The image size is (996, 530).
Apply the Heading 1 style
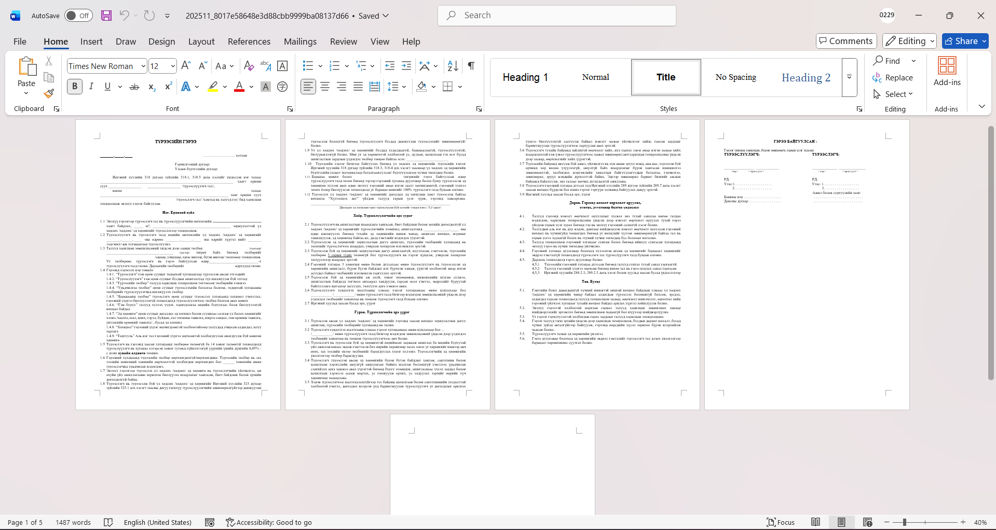pyautogui.click(x=525, y=77)
